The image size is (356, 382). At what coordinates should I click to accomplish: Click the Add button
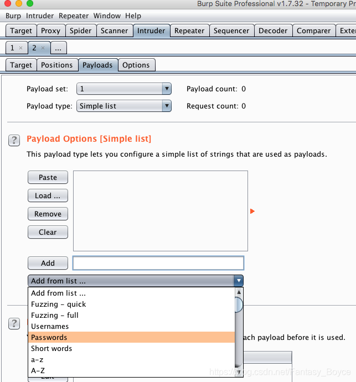48,263
